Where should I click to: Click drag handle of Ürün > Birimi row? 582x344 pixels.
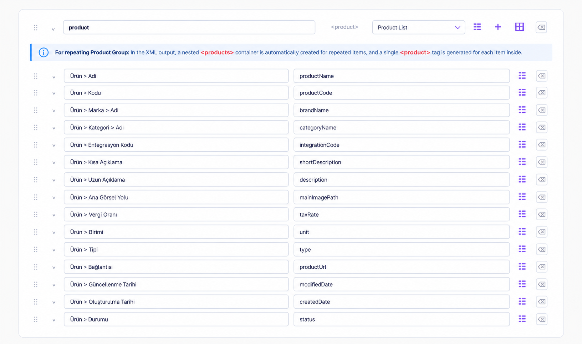click(36, 232)
